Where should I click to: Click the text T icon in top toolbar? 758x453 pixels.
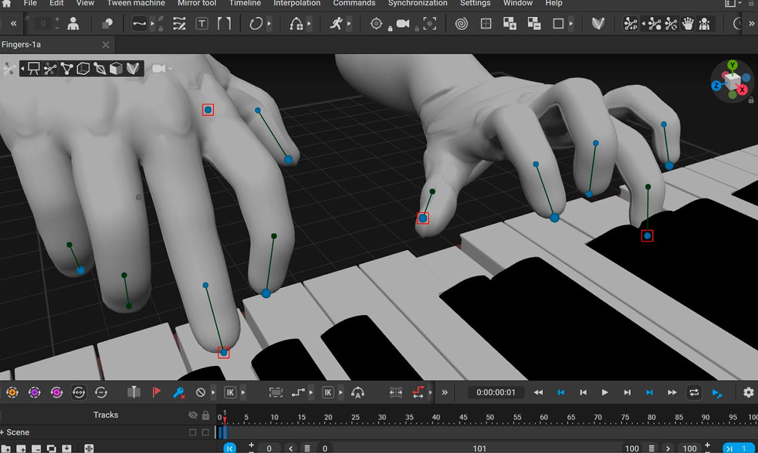[202, 24]
